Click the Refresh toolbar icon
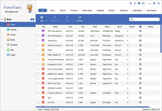This screenshot has width=162, height=111. point(80,17)
